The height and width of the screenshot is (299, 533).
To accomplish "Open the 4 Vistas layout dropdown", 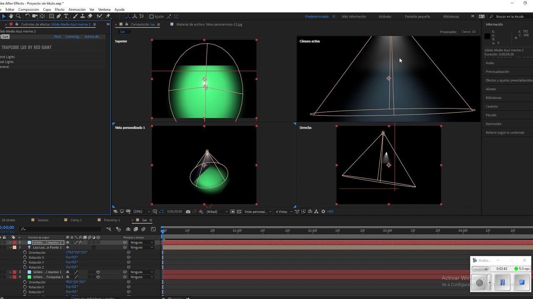I will coord(284,211).
